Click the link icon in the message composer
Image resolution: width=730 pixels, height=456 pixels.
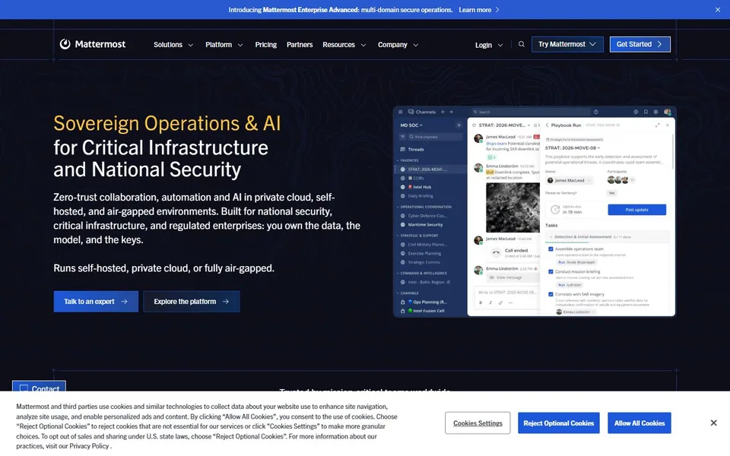[500, 303]
